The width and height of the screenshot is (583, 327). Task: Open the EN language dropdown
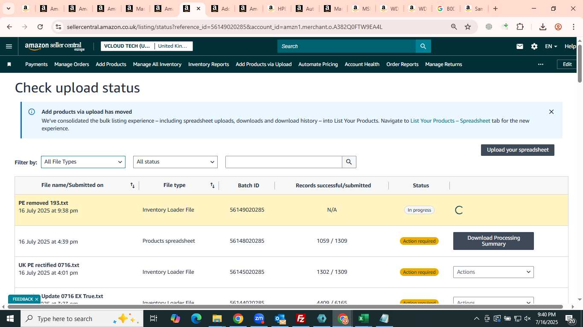(551, 46)
